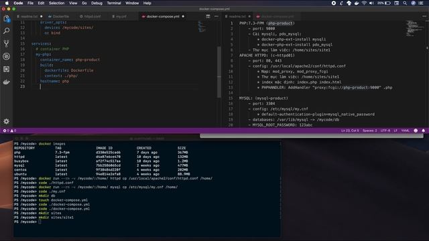429x241 pixels.
Task: Click unsaved dot on left docker-compose.yml tab
Action: (x=183, y=16)
